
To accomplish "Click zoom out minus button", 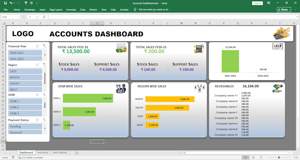I will click(x=267, y=157).
